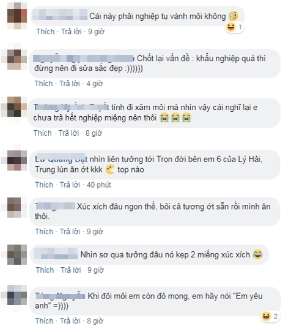Image resolution: width=302 pixels, height=332 pixels.
Task: Open the 40 phút timestamp link
Action: pyautogui.click(x=99, y=185)
